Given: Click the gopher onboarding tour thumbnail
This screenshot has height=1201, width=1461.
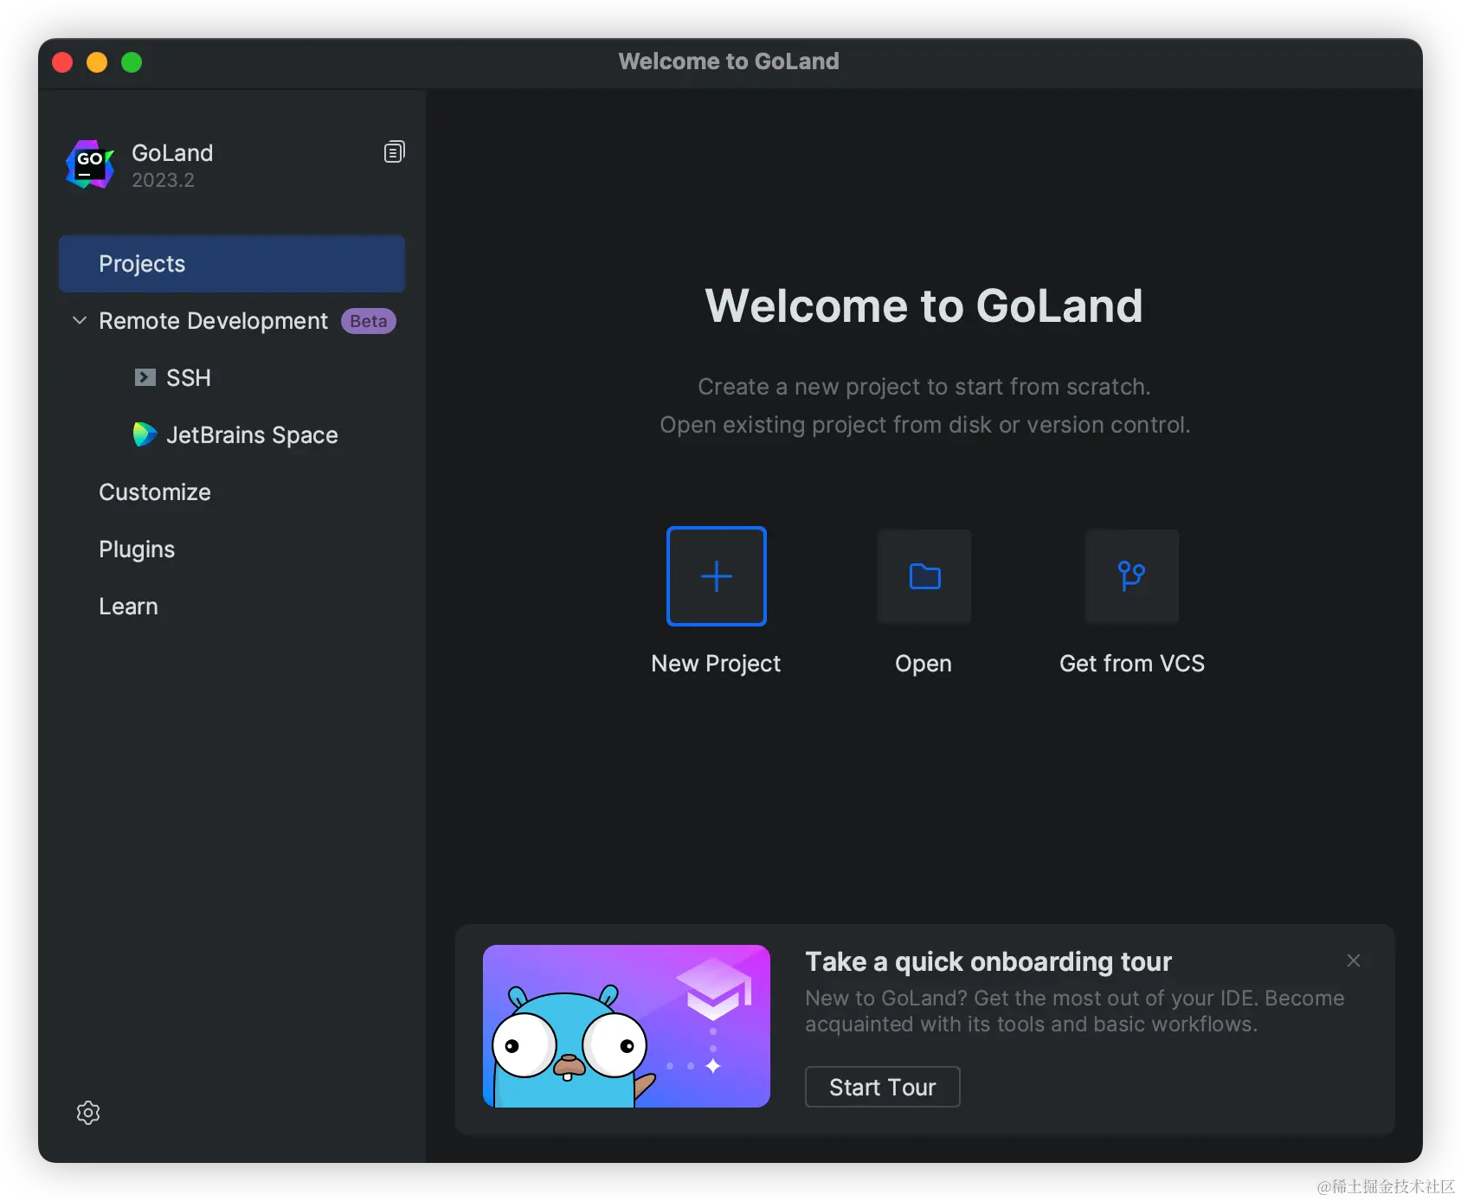Looking at the screenshot, I should (x=627, y=1026).
